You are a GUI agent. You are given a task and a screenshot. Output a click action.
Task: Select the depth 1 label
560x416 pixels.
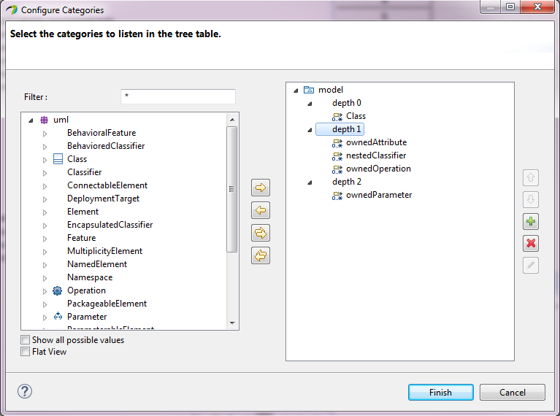(x=346, y=129)
